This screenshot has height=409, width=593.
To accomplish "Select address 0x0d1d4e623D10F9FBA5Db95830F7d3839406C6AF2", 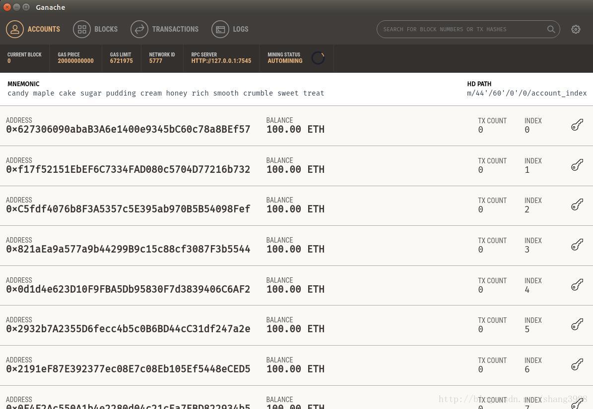I will [x=128, y=289].
